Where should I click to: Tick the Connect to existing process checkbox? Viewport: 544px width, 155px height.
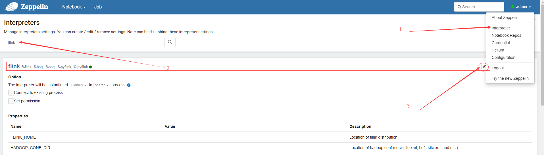(x=11, y=92)
